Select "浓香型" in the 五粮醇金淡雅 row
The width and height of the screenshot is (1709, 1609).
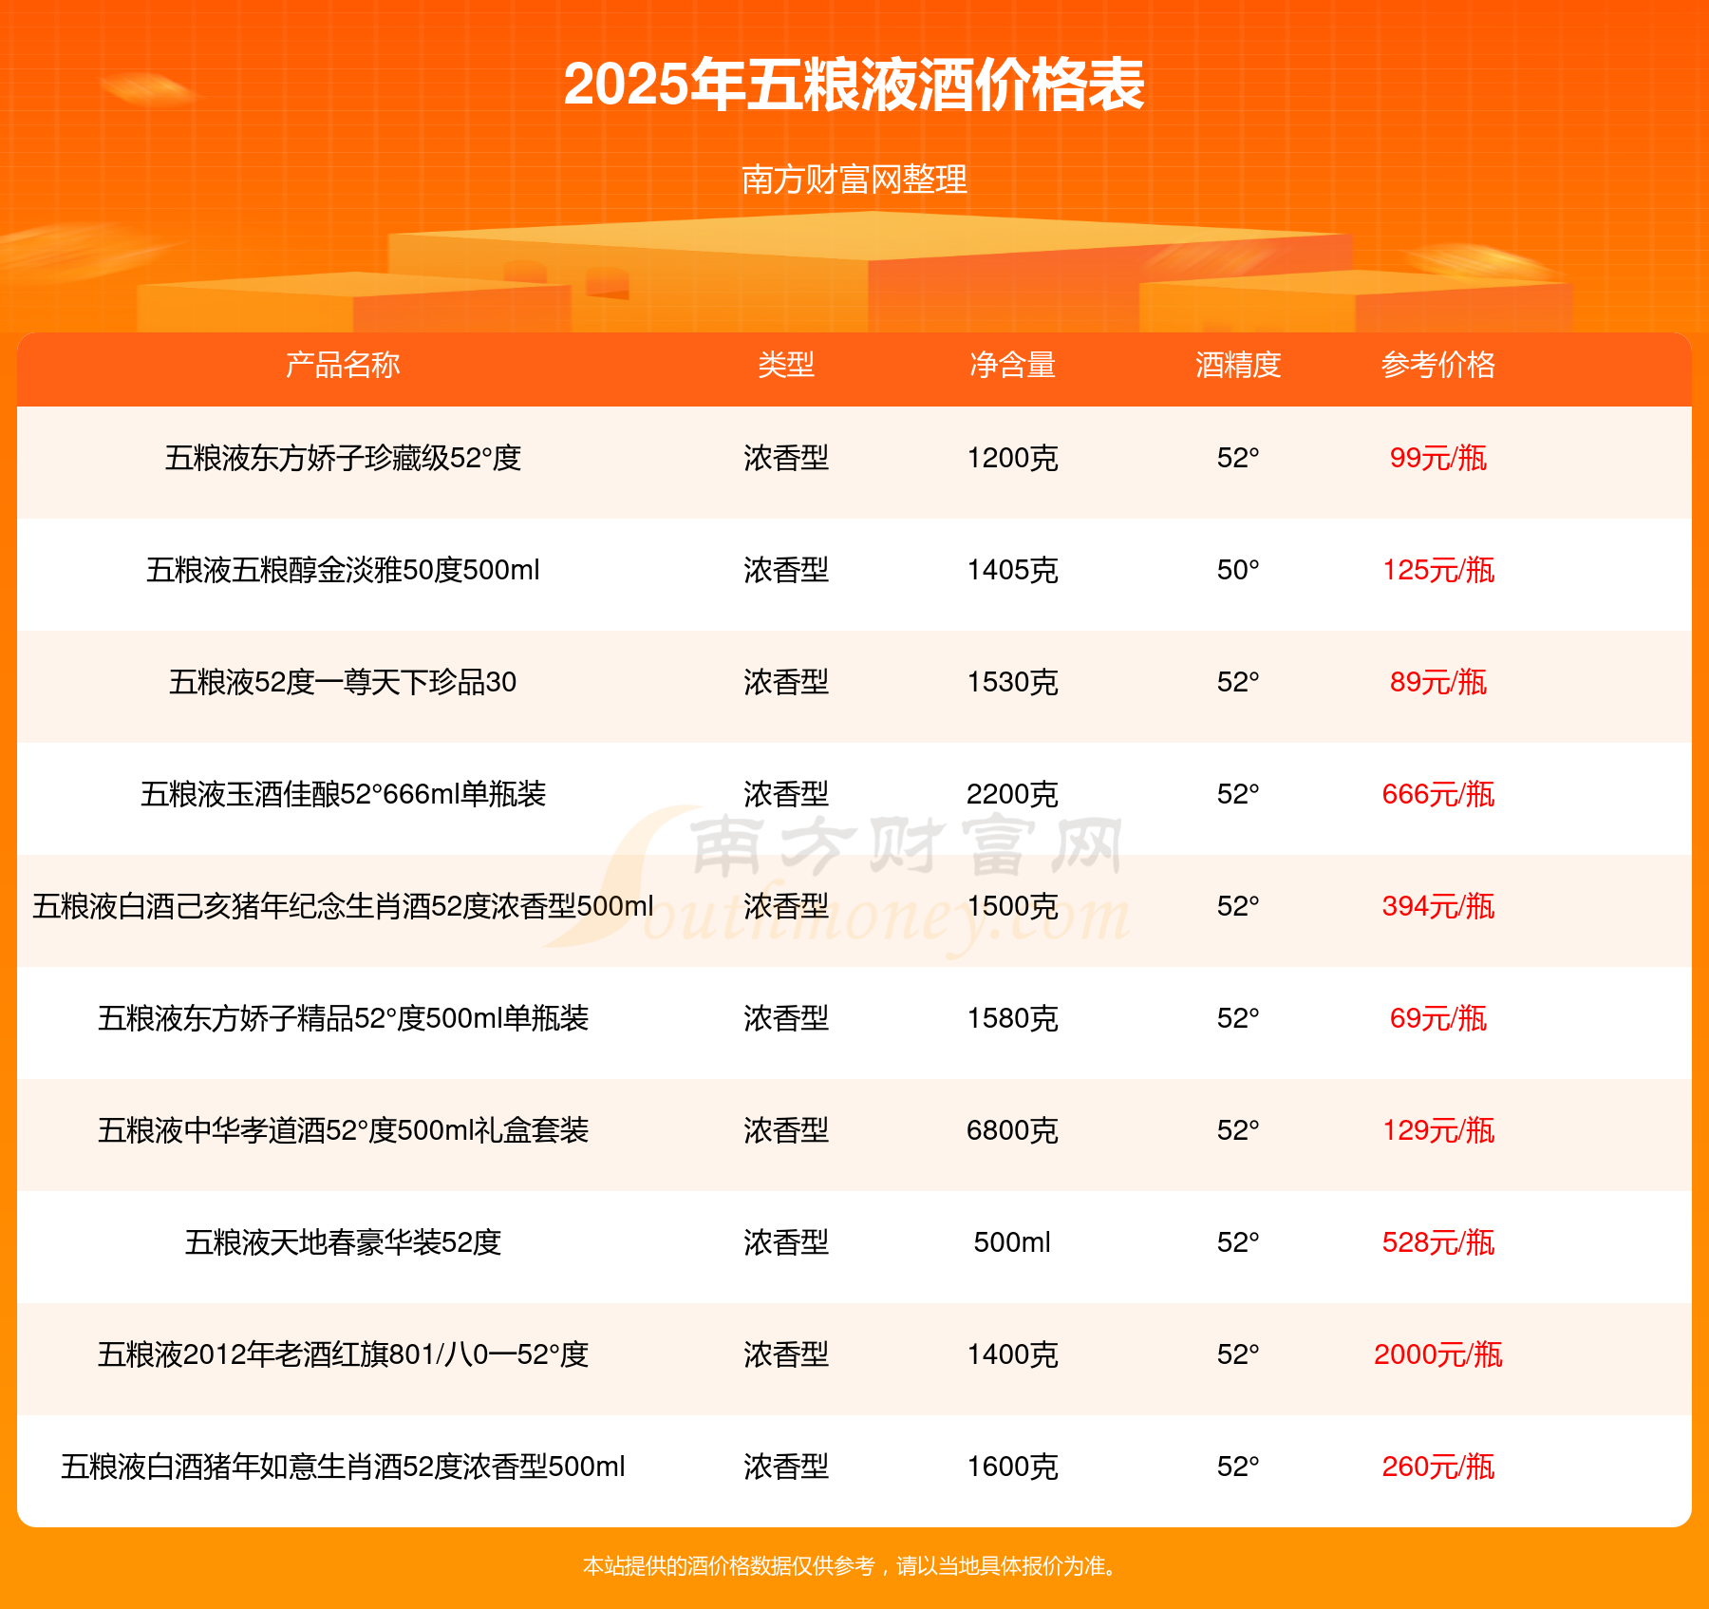click(786, 570)
